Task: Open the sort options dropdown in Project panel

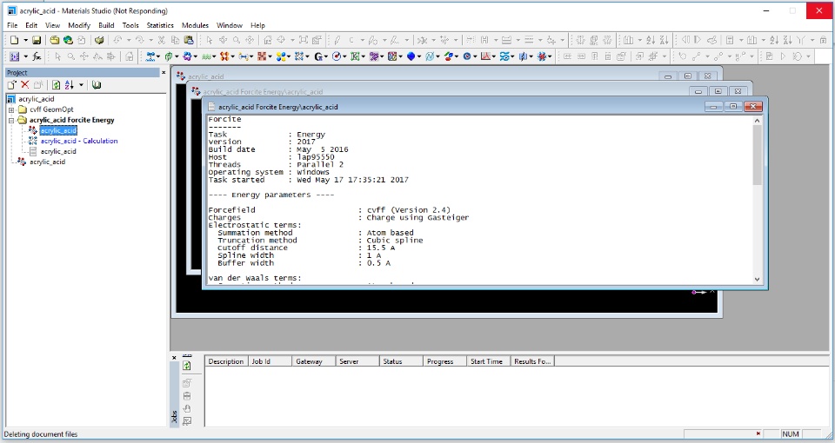Action: pos(81,85)
